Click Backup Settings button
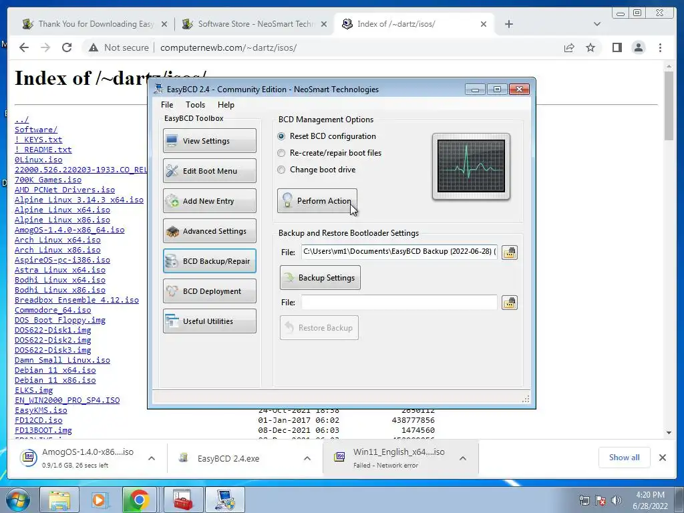Viewport: 684px width, 513px height. click(x=320, y=277)
